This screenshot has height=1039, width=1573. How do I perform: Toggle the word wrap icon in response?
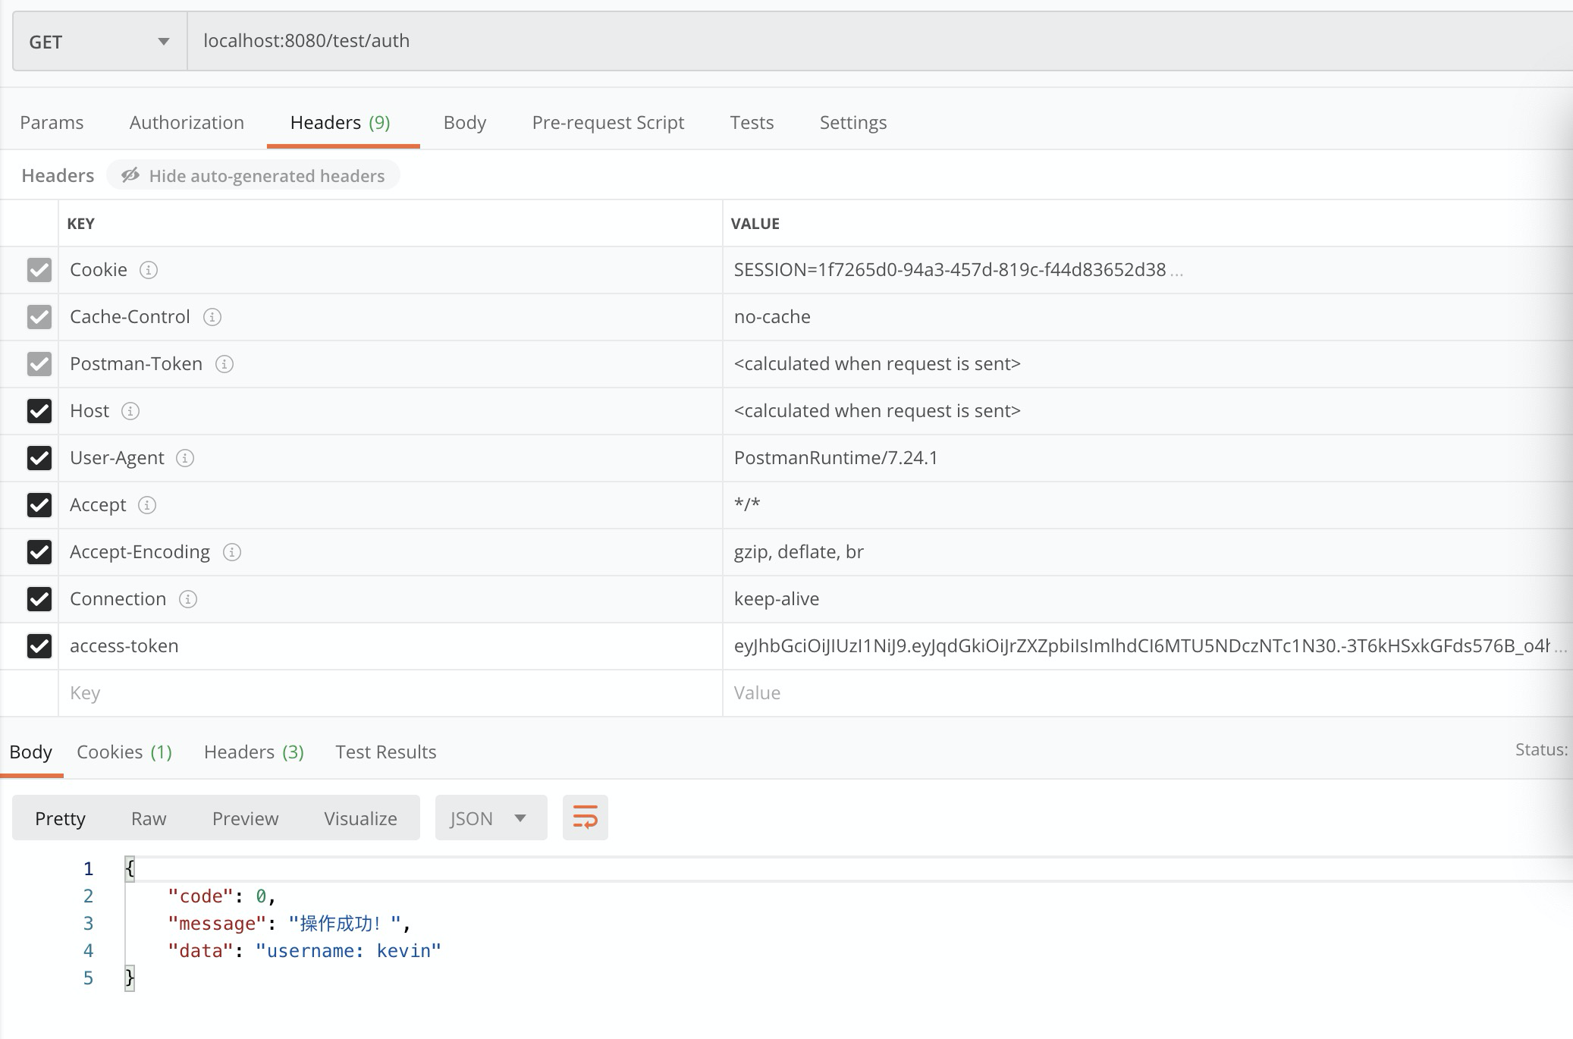pos(585,818)
